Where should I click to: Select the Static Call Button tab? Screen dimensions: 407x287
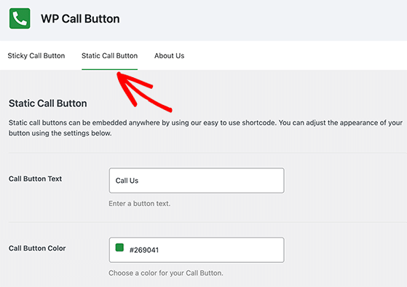tap(109, 55)
